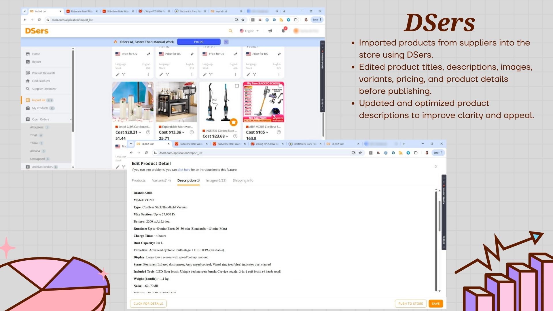Switch to the Shipping info tab
This screenshot has width=553, height=311.
(243, 181)
